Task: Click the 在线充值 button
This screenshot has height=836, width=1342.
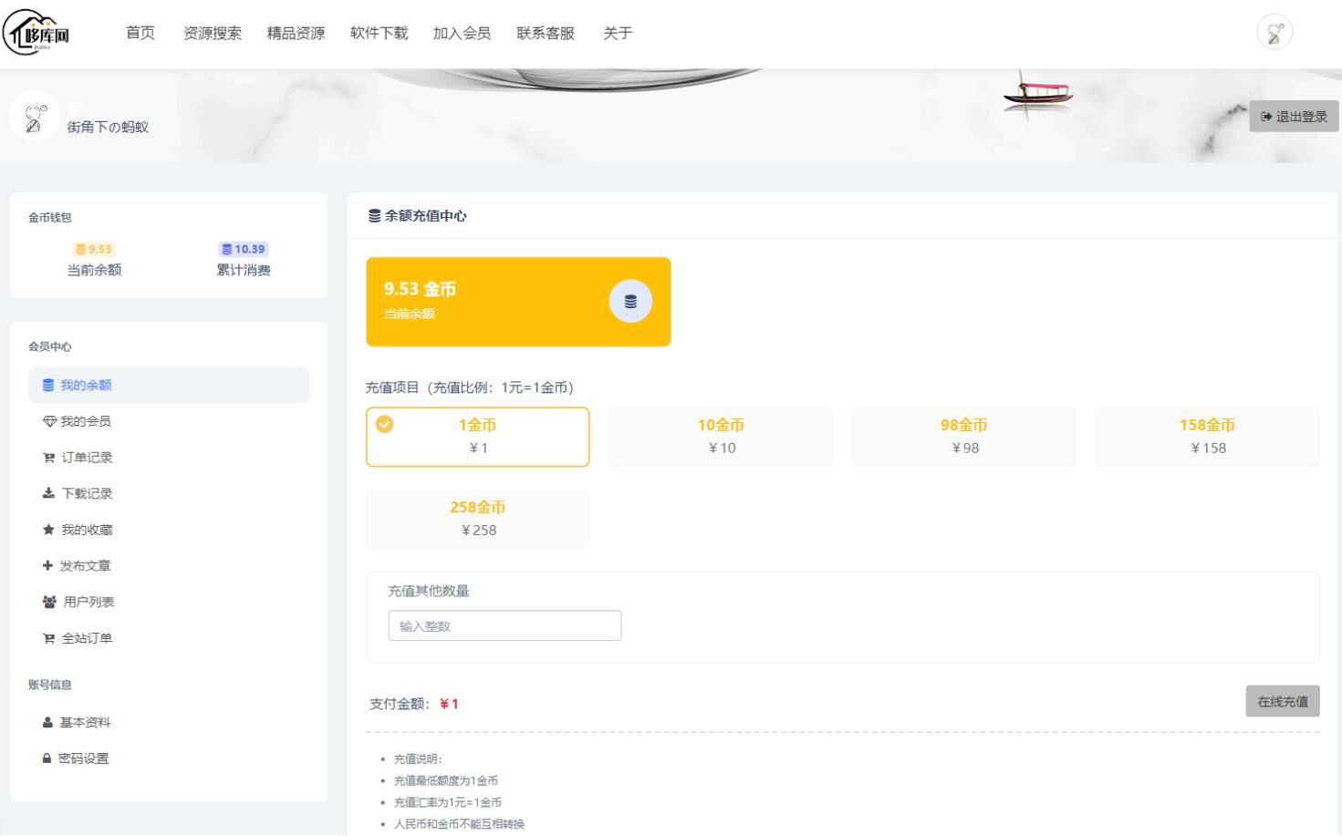Action: 1282,701
